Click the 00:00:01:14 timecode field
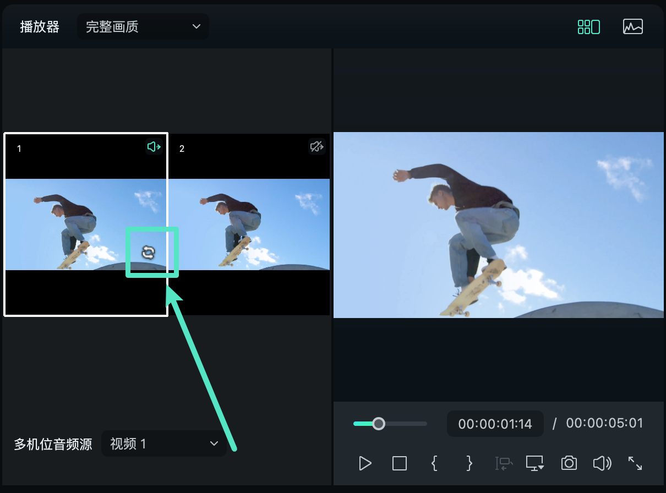The width and height of the screenshot is (666, 493). click(x=495, y=424)
